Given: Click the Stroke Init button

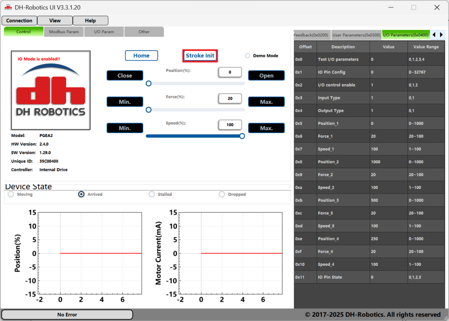Looking at the screenshot, I should click(x=200, y=56).
